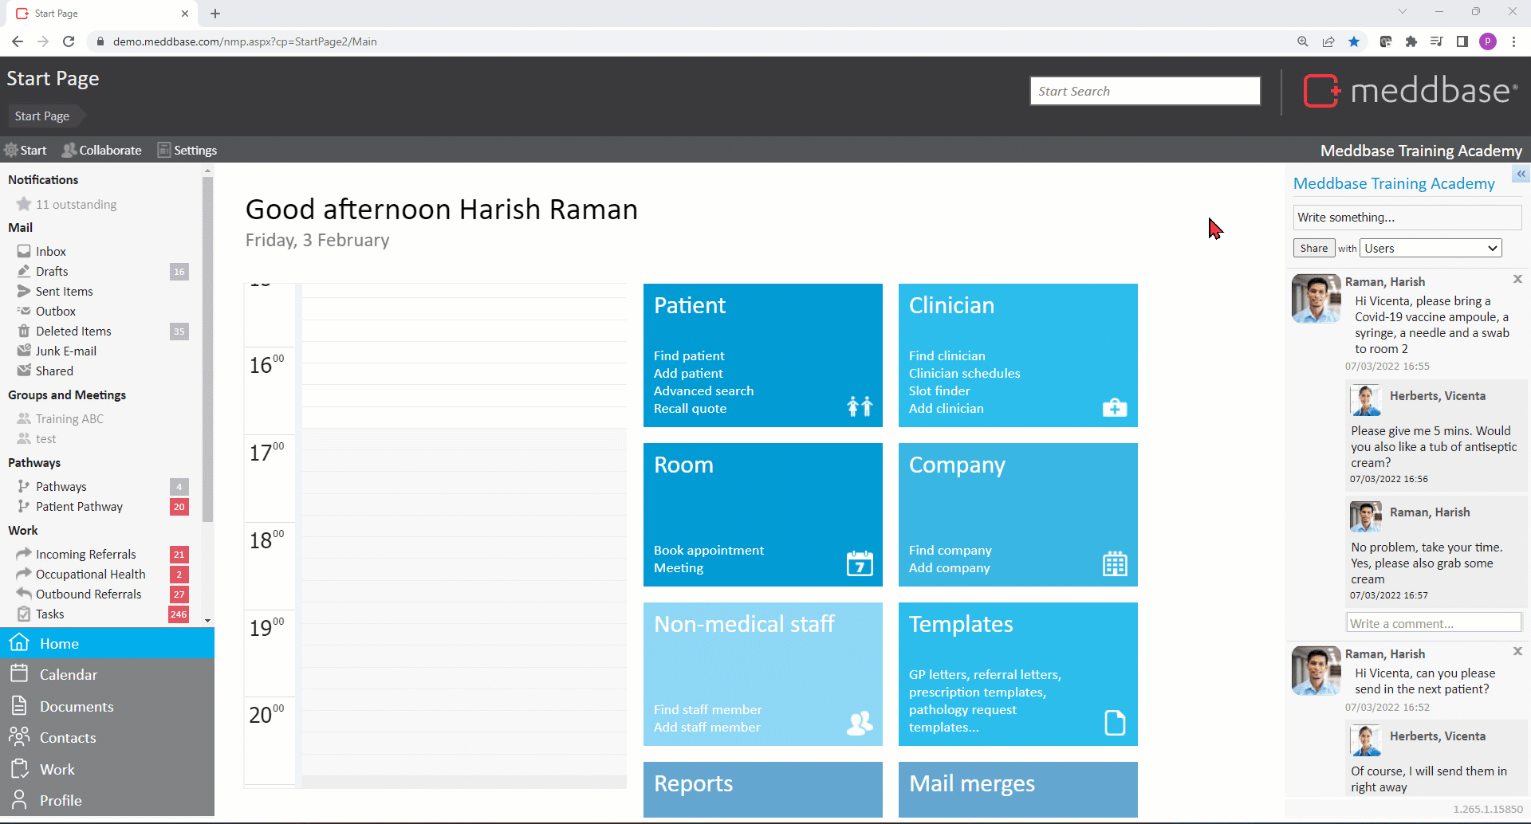Collapse the Training Academy side panel
Image resolution: width=1531 pixels, height=824 pixels.
pos(1521,174)
